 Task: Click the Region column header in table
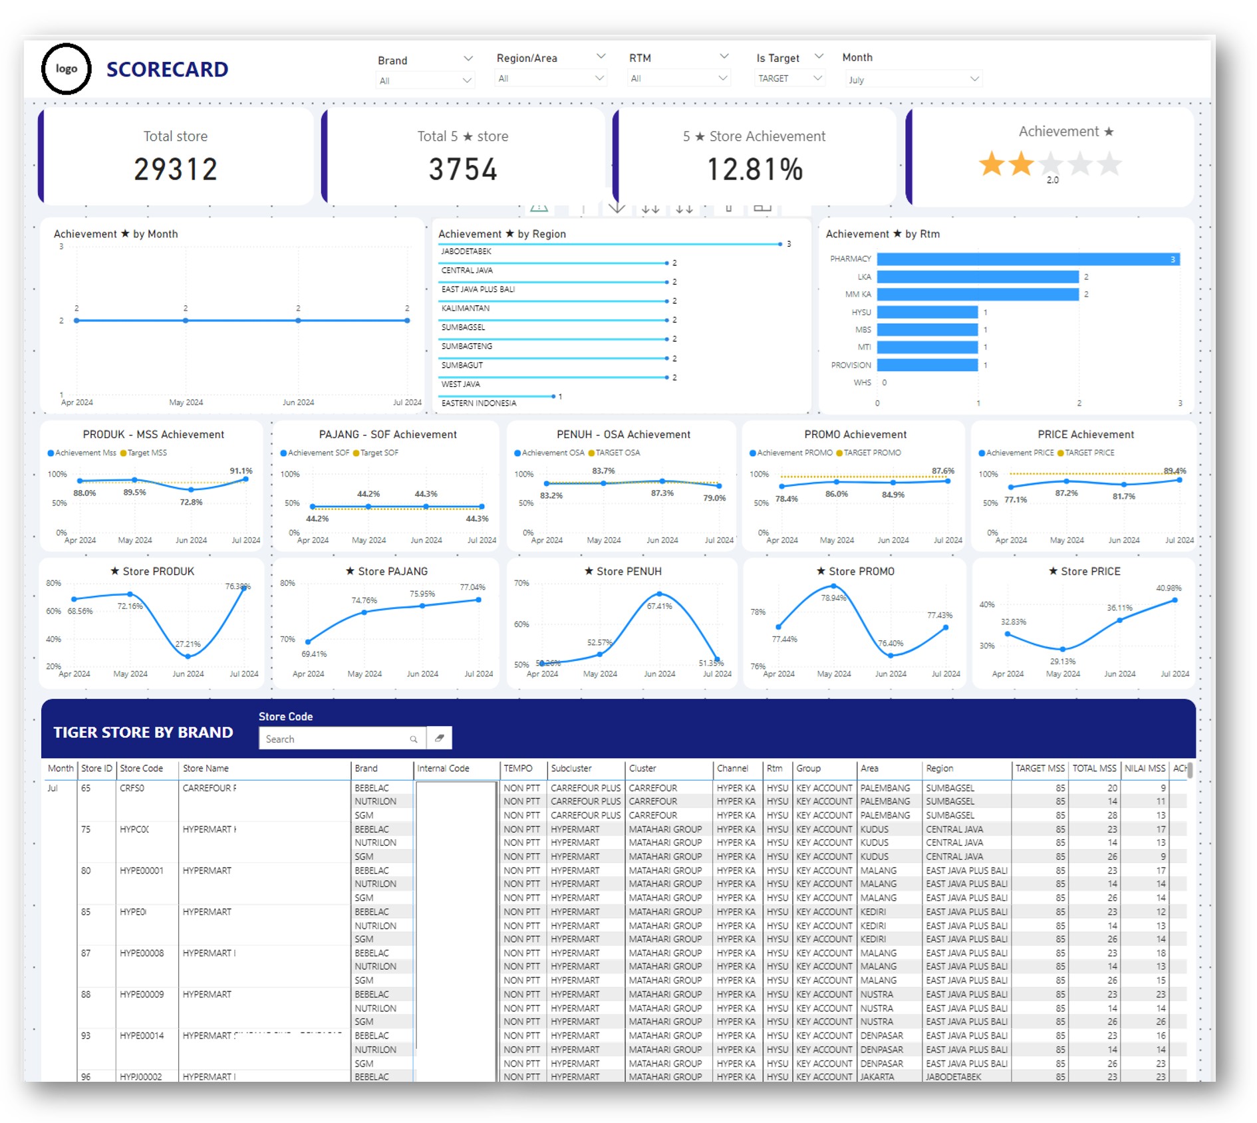click(x=939, y=769)
